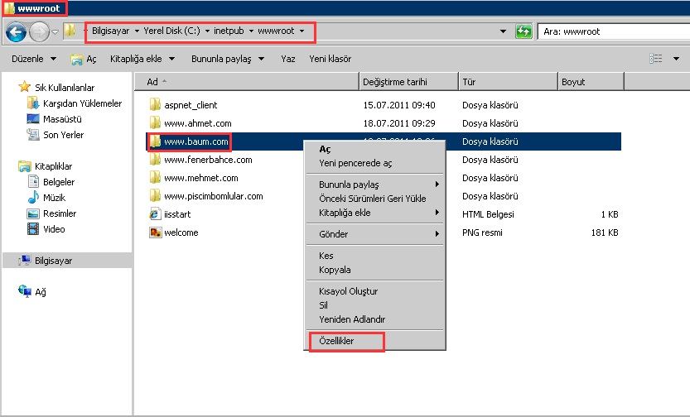Expand the arrow after Yerel Disk (C:)
Screen dimensions: 690x417
point(207,31)
